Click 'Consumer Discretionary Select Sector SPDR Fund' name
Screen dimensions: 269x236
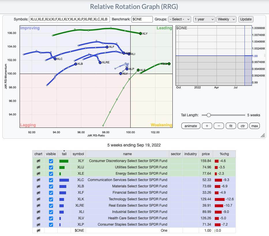[x=128, y=161]
